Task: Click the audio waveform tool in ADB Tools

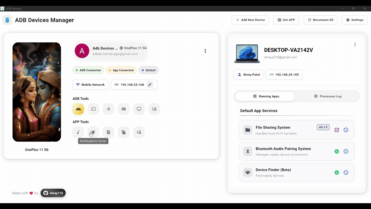Action: click(108, 109)
